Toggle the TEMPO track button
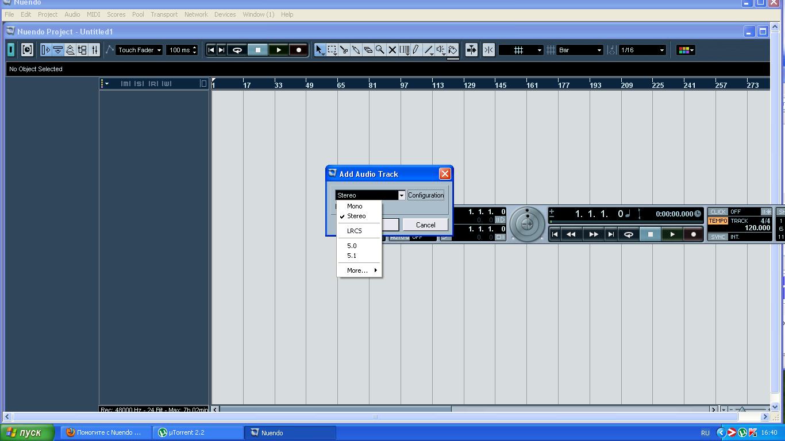 (718, 221)
